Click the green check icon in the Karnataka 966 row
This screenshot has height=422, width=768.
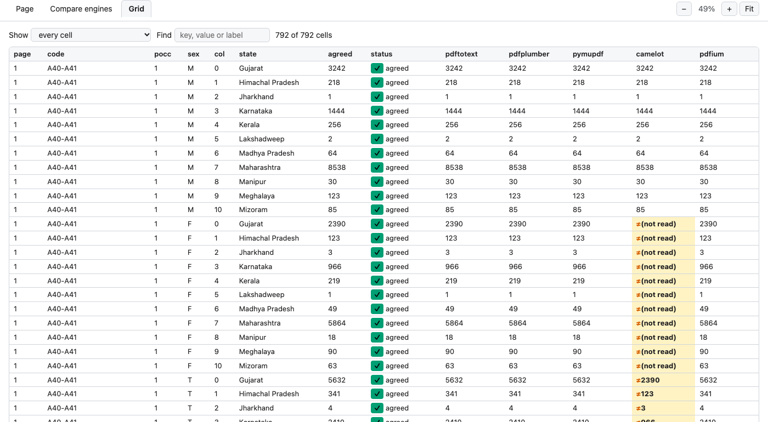click(x=376, y=267)
